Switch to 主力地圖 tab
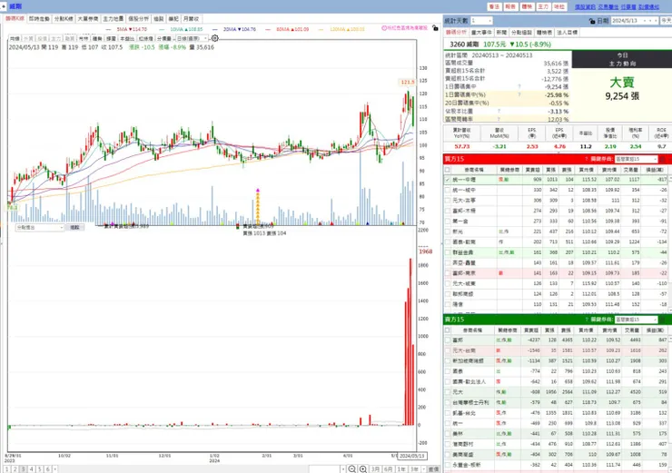 pyautogui.click(x=114, y=19)
